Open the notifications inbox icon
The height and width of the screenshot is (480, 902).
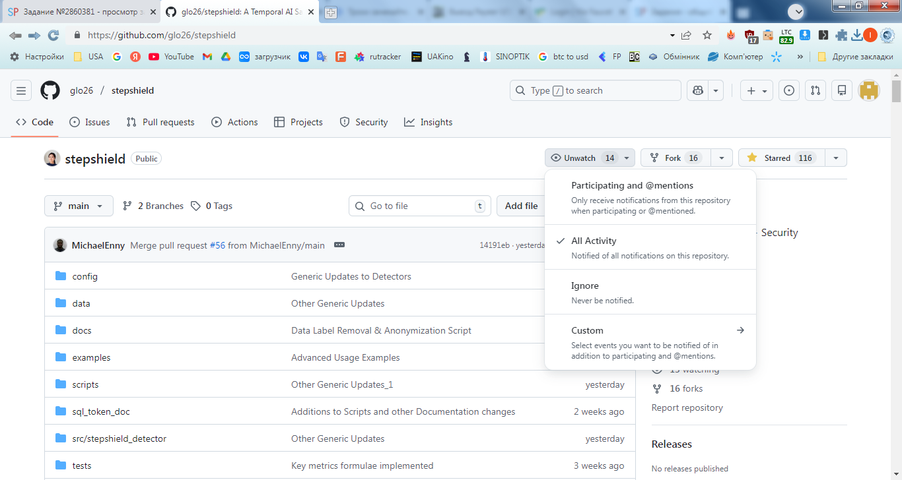tap(842, 90)
